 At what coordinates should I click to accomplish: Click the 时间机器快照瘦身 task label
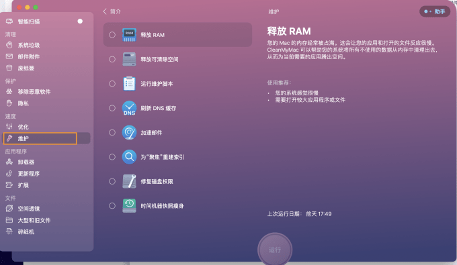pyautogui.click(x=162, y=206)
